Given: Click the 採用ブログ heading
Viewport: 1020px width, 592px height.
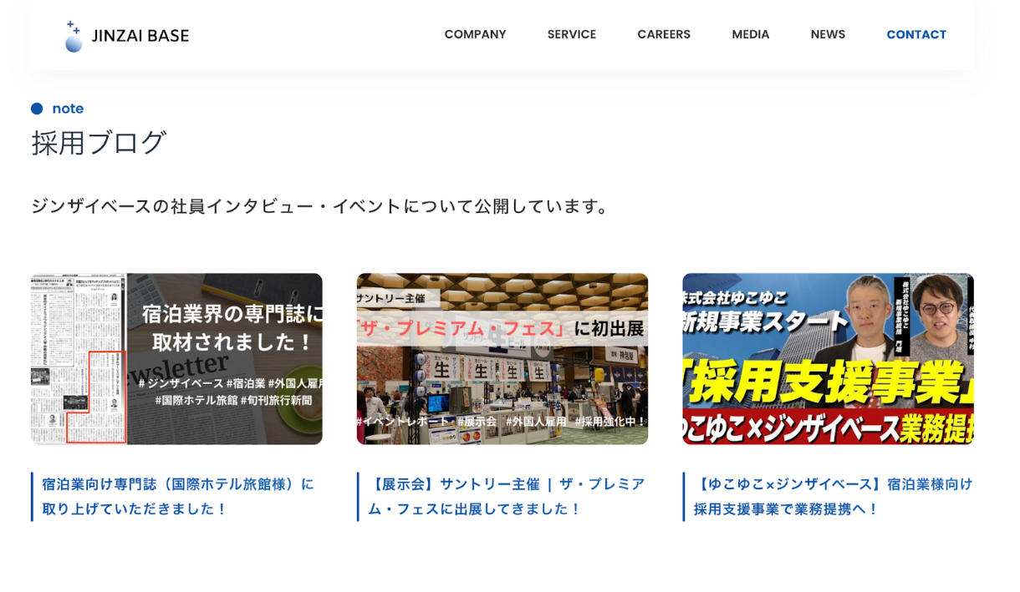Looking at the screenshot, I should pyautogui.click(x=99, y=143).
